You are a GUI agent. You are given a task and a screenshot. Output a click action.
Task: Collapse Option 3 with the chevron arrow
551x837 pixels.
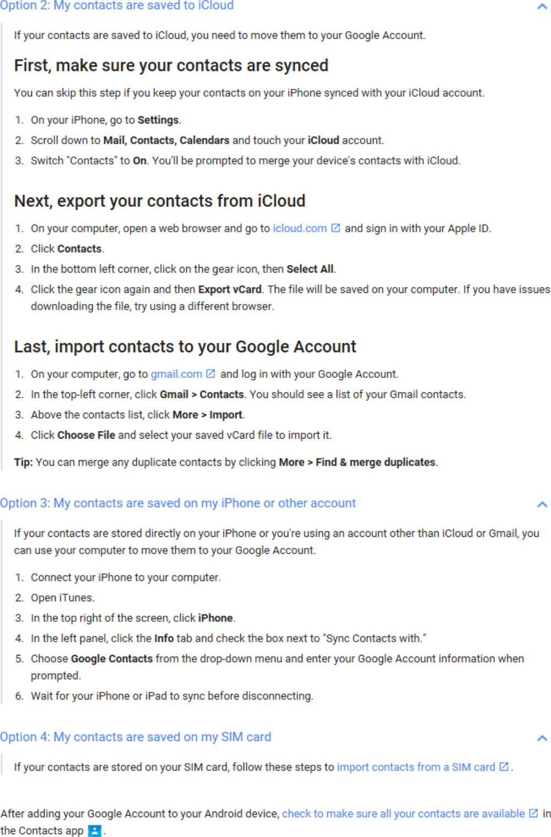(x=542, y=504)
